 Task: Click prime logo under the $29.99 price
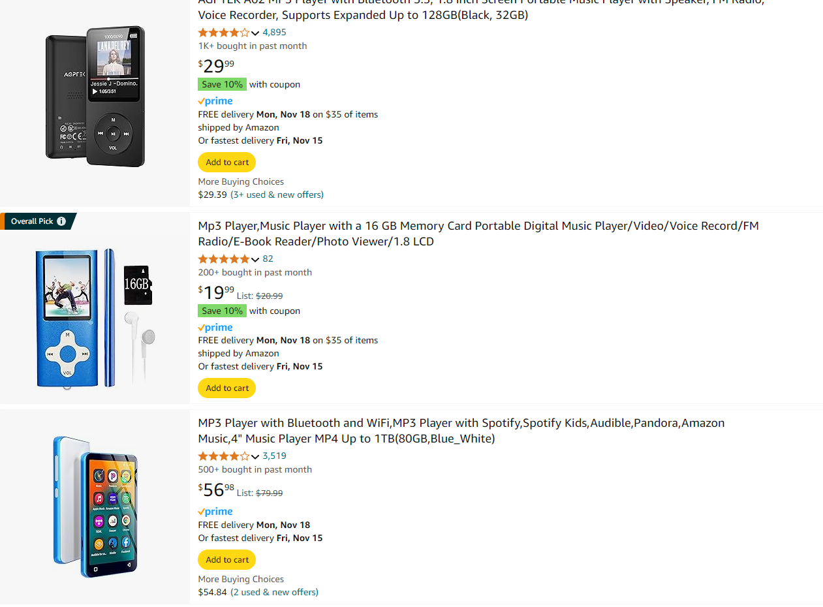[215, 101]
